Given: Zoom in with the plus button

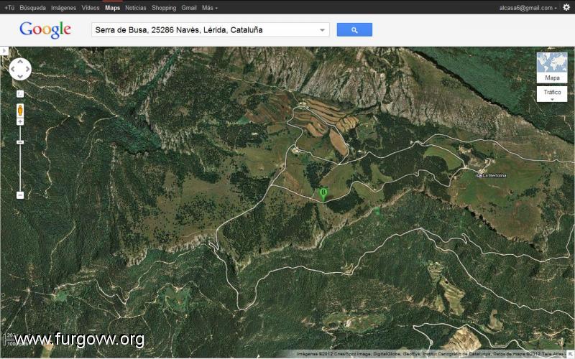Looking at the screenshot, I should pyautogui.click(x=20, y=121).
